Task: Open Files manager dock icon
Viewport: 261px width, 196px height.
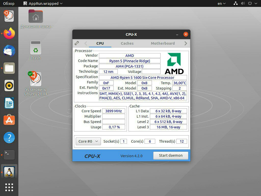Action: (9, 68)
